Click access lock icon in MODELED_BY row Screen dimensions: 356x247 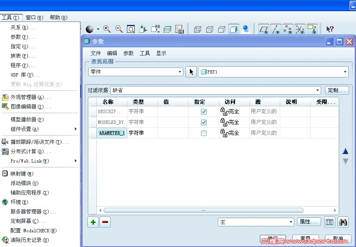[224, 122]
